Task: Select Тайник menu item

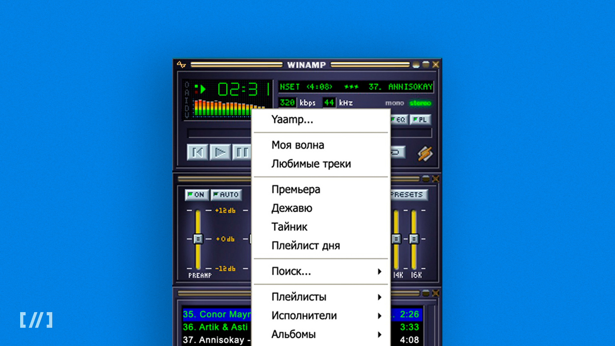Action: point(321,227)
